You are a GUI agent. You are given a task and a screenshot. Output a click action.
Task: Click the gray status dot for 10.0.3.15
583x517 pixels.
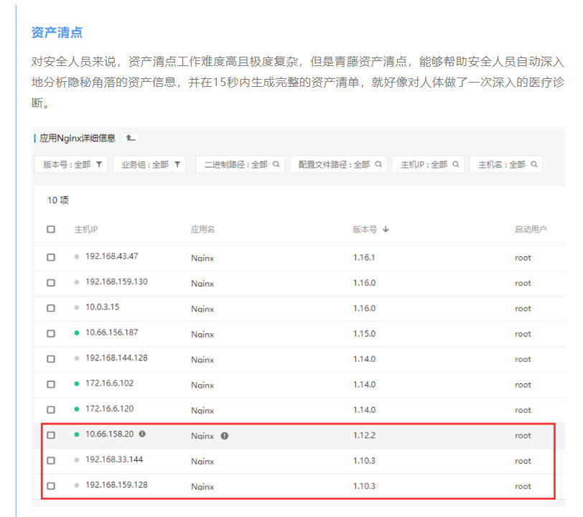click(77, 307)
